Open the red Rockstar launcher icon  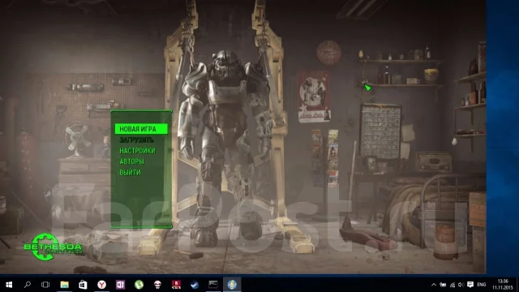pyautogui.click(x=176, y=285)
